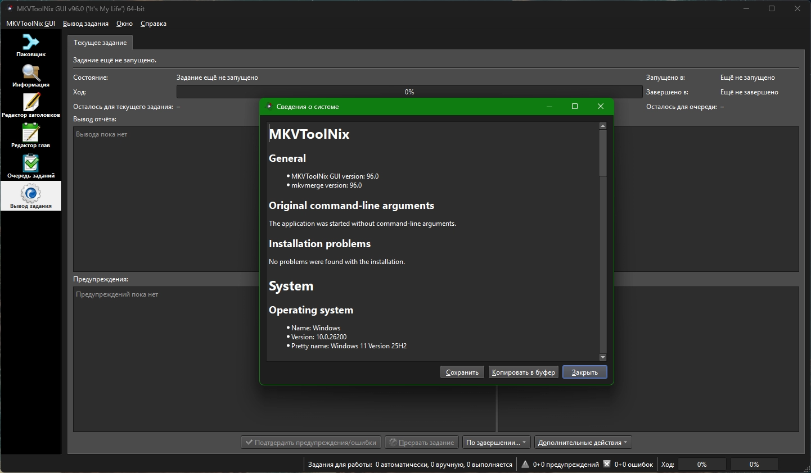
Task: Click the 'Installation problems' heading
Action: click(319, 244)
